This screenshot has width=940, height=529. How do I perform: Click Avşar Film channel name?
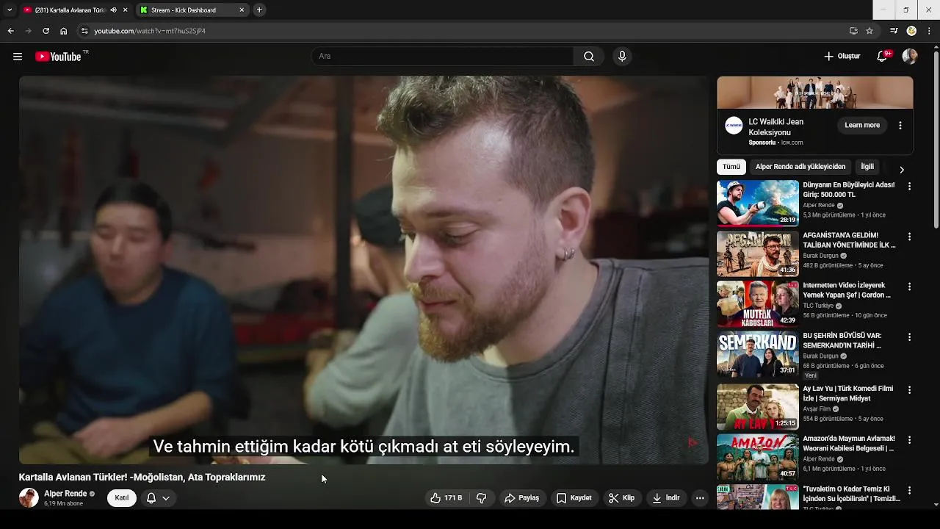817,409
